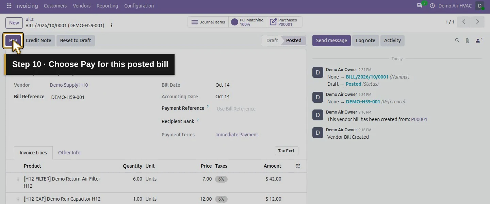The height and width of the screenshot is (204, 490).
Task: Click the Draft status stage
Action: 272,40
